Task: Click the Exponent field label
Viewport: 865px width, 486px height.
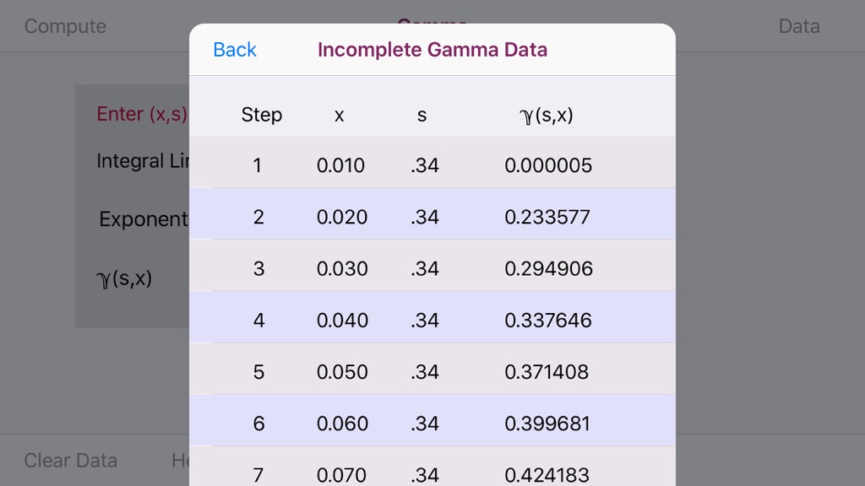Action: coord(144,219)
